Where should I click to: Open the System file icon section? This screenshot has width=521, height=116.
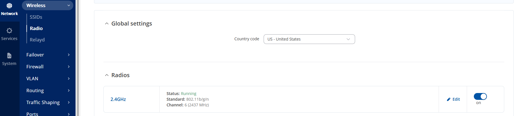[x=9, y=56]
